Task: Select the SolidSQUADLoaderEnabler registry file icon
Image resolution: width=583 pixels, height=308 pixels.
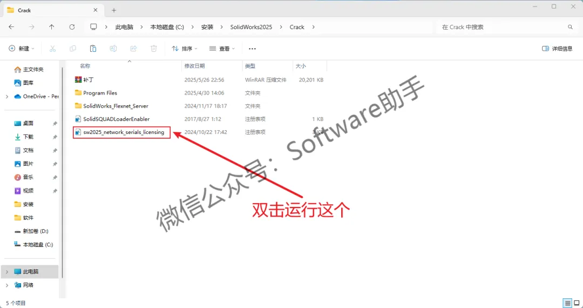Action: pos(78,119)
